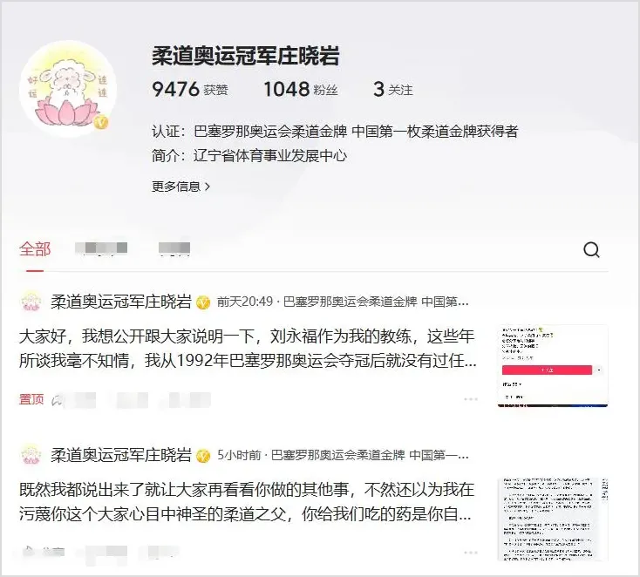The image size is (640, 577).
Task: Open the 3 关注 following count
Action: point(392,89)
